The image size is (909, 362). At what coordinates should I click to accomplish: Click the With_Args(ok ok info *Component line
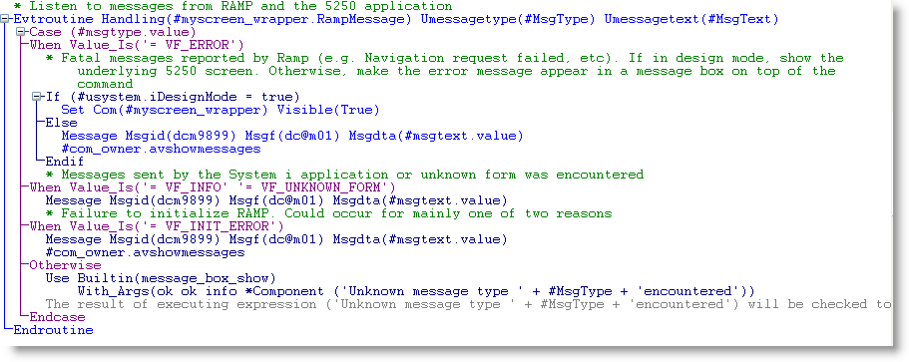pos(416,291)
